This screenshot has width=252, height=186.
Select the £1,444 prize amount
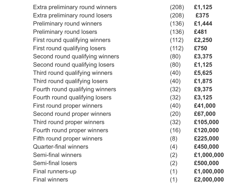pyautogui.click(x=203, y=24)
